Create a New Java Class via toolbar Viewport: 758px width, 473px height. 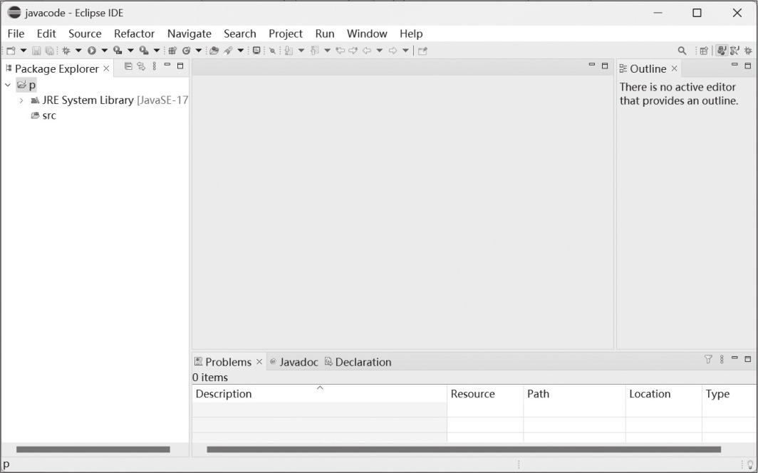tap(186, 51)
